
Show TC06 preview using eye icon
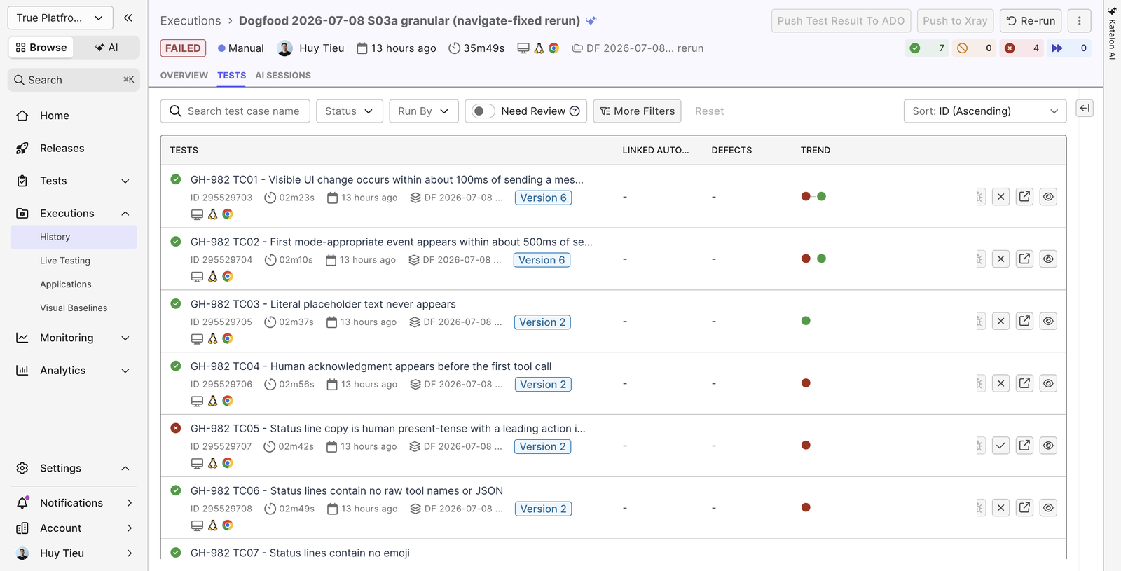point(1048,508)
